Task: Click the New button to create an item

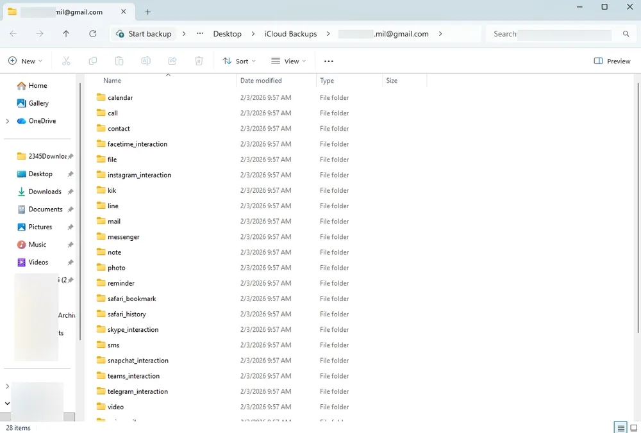Action: point(26,61)
